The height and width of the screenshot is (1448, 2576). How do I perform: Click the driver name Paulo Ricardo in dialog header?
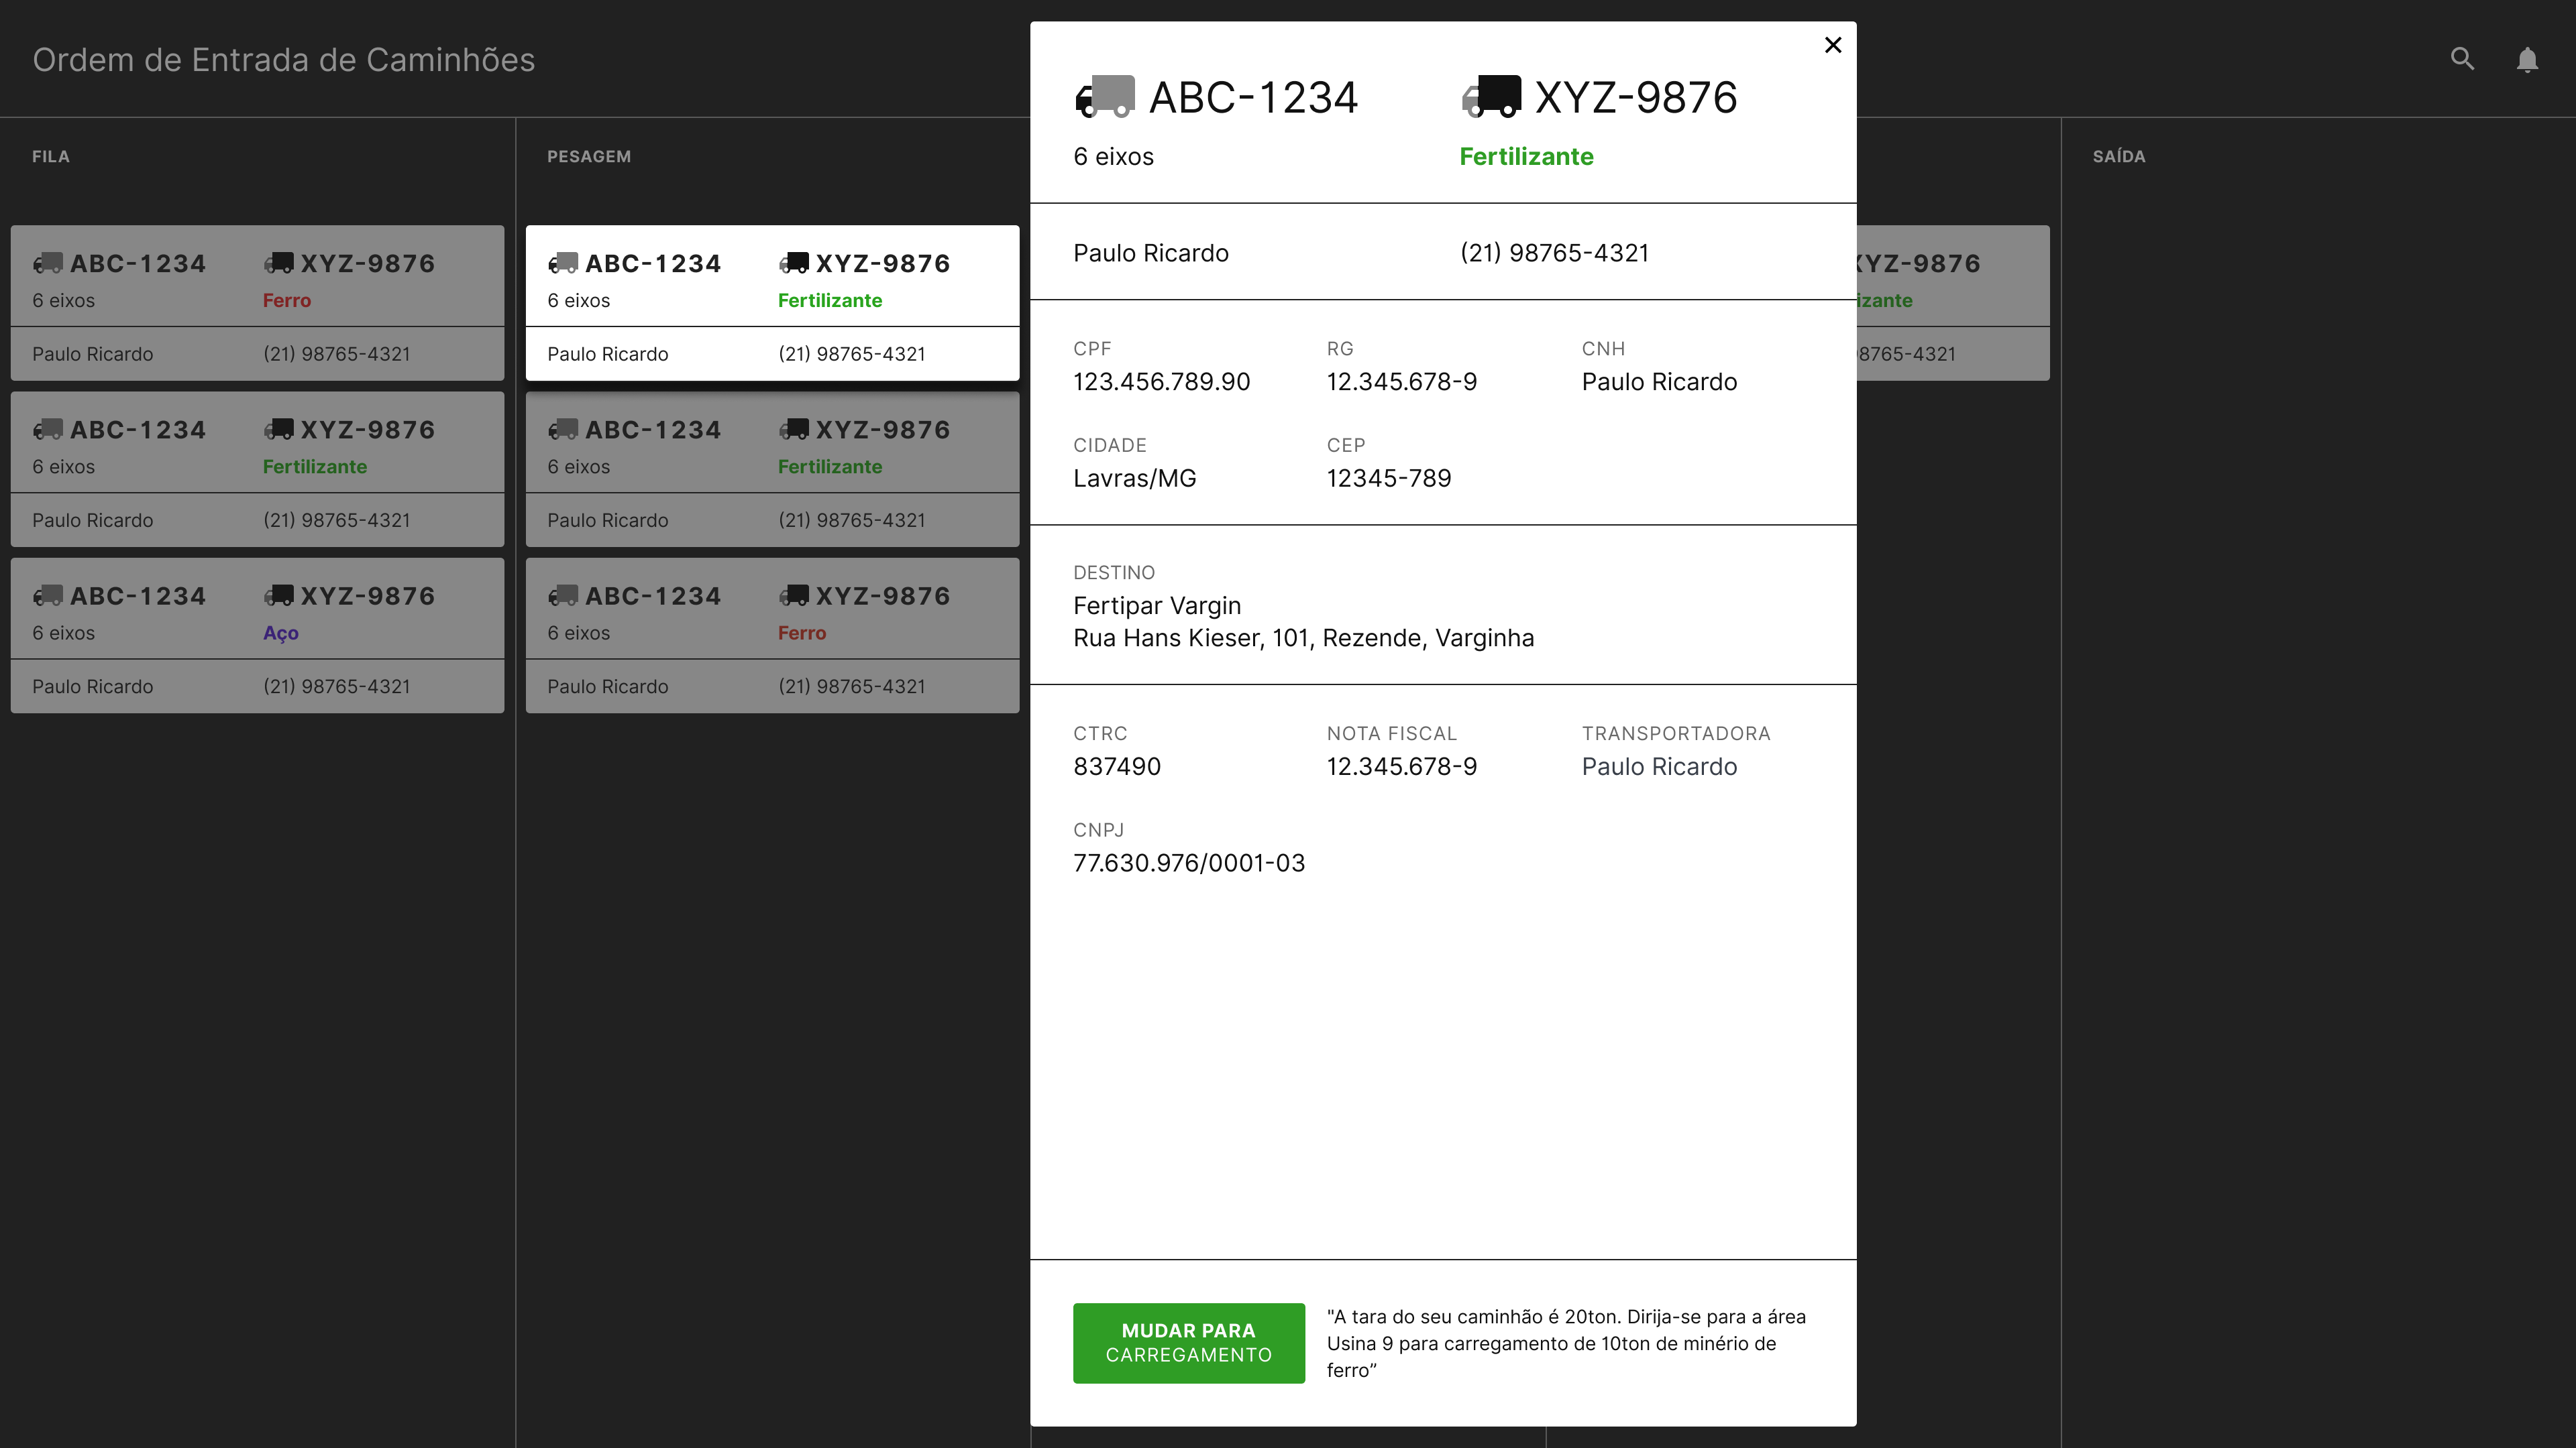click(1151, 253)
